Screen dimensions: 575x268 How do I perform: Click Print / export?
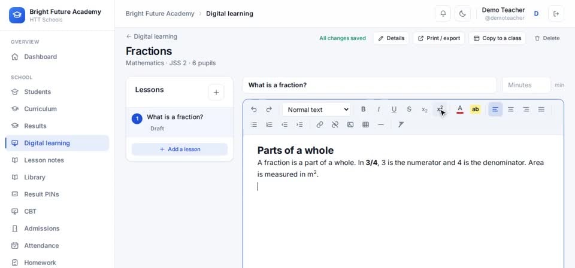click(439, 38)
